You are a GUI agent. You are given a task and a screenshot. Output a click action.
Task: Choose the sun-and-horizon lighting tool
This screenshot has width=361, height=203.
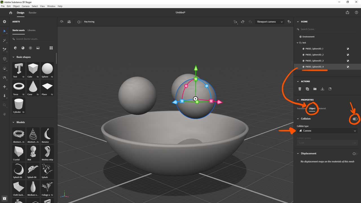click(5, 68)
